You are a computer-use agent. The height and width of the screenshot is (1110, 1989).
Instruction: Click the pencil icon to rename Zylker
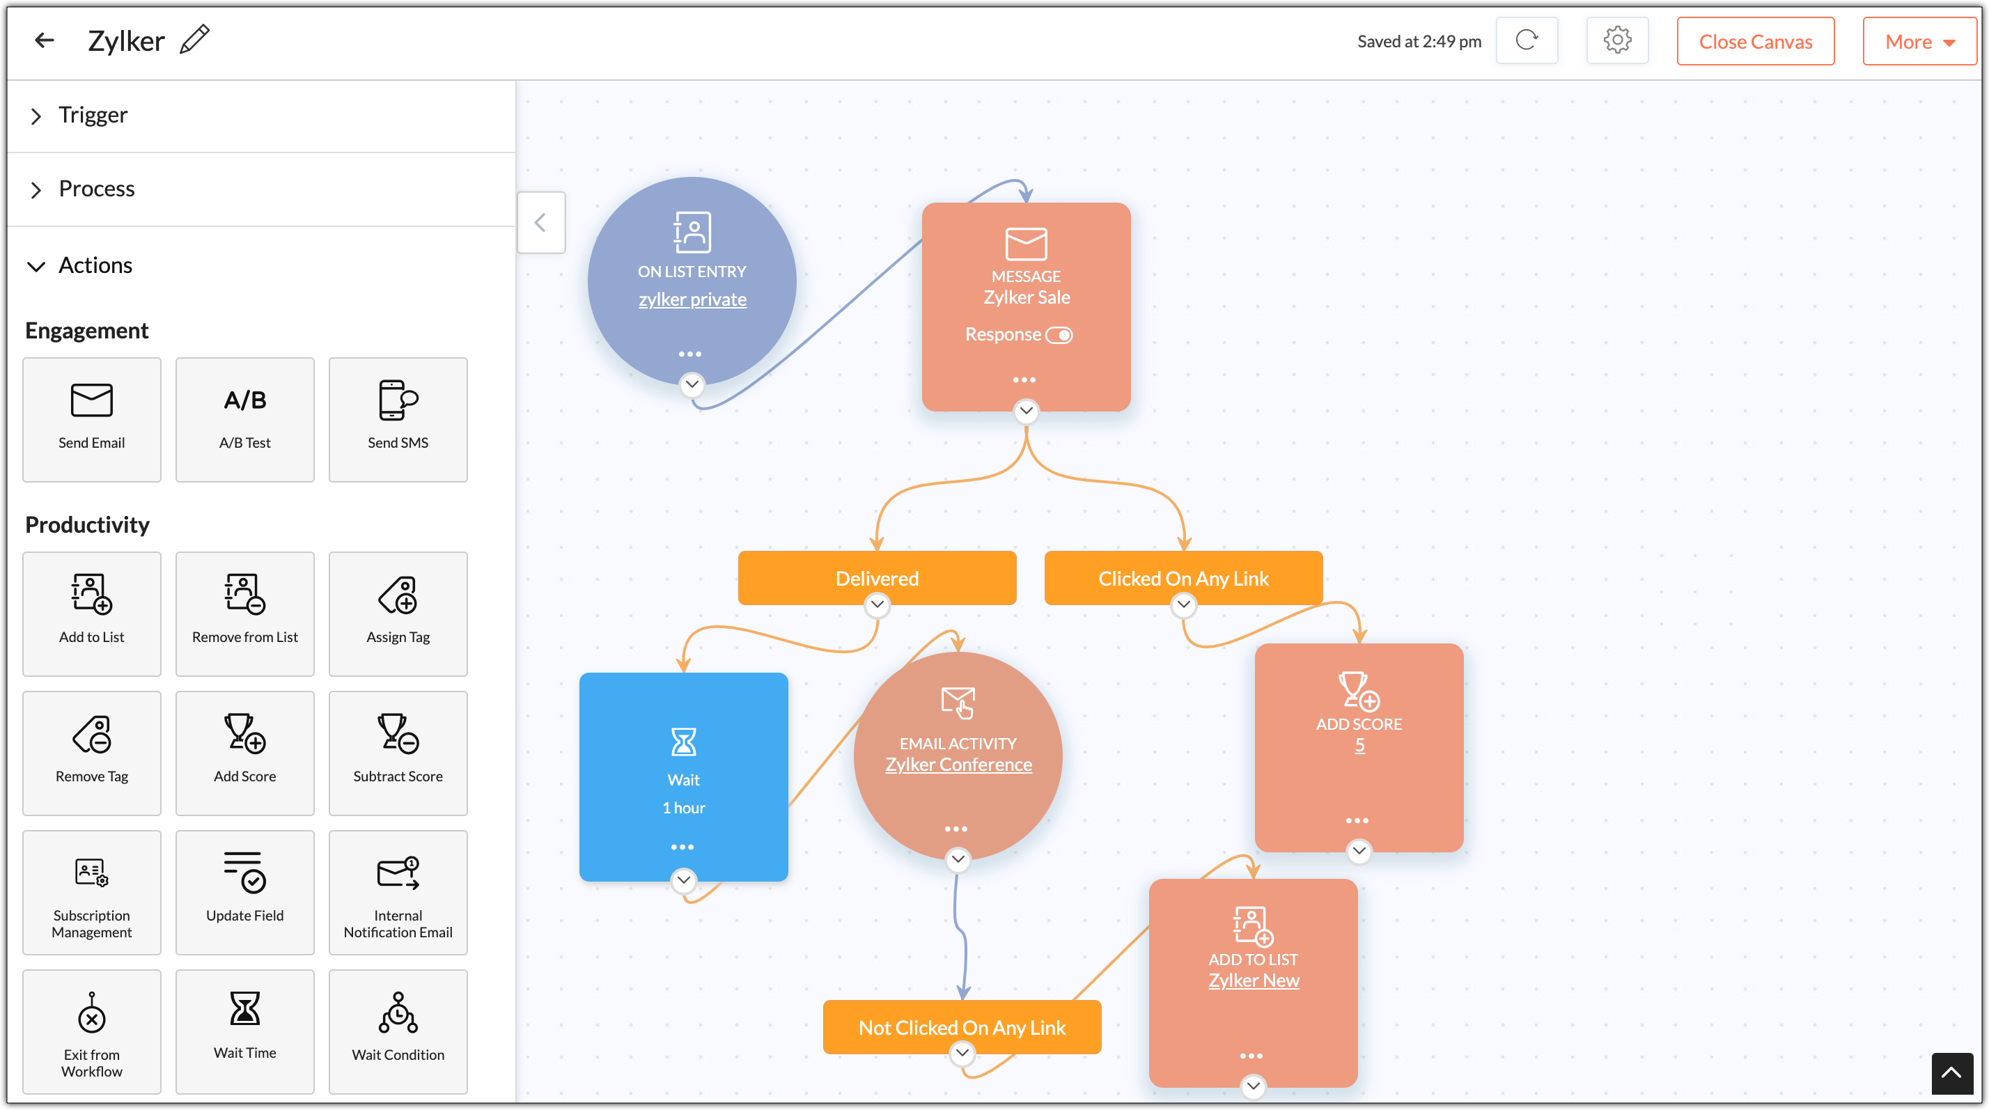[x=194, y=40]
